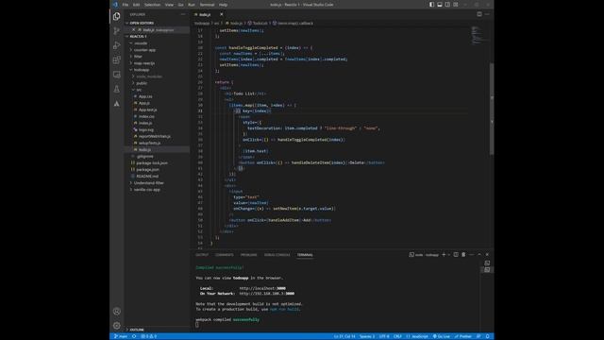The height and width of the screenshot is (340, 604).
Task: Select the JavaScript language mode in status bar
Action: coord(417,336)
